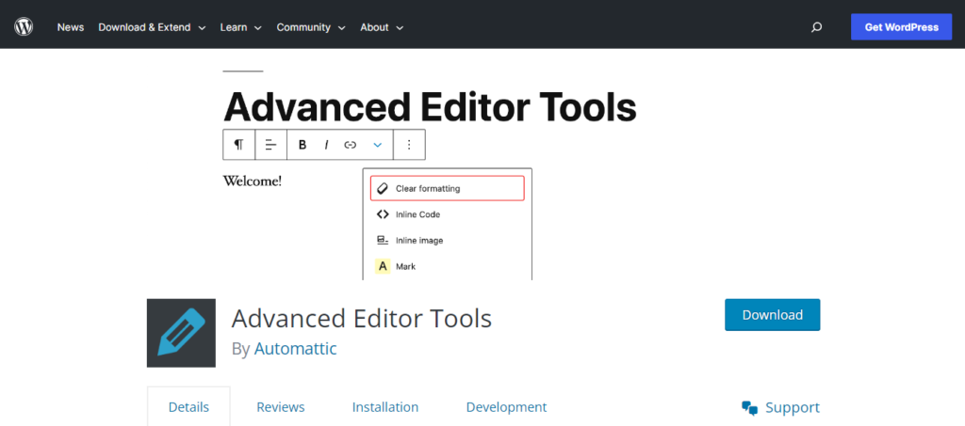
Task: Click the Inline Code brackets icon
Action: point(383,214)
